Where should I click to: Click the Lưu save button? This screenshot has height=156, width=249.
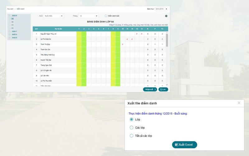pos(163,90)
